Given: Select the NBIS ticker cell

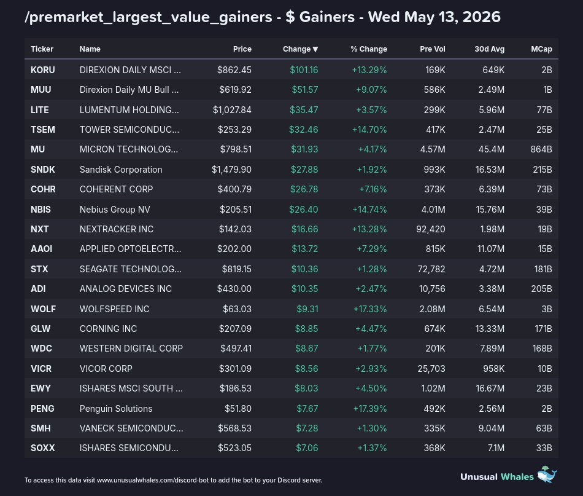Looking at the screenshot, I should pos(41,209).
